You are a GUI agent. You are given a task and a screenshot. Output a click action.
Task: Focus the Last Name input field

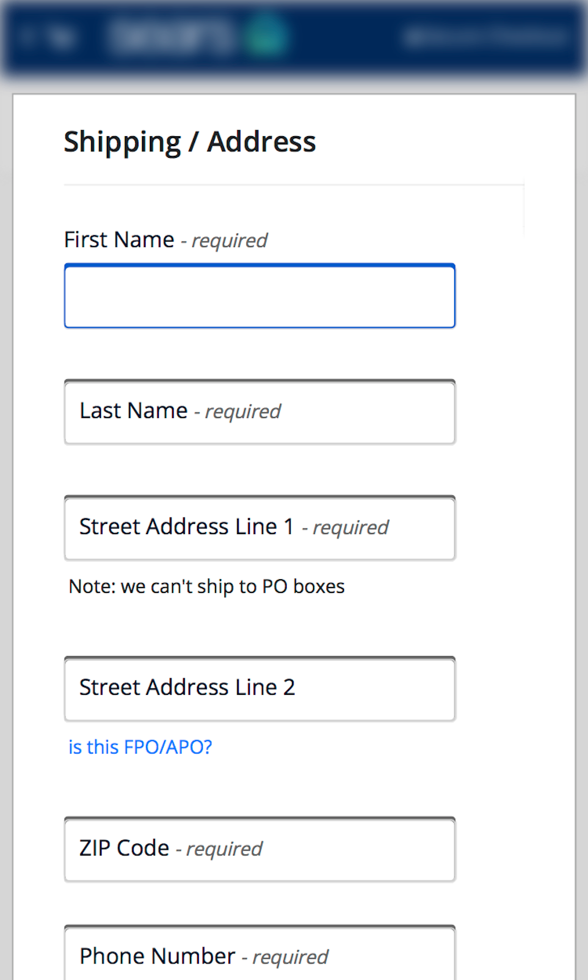click(259, 412)
